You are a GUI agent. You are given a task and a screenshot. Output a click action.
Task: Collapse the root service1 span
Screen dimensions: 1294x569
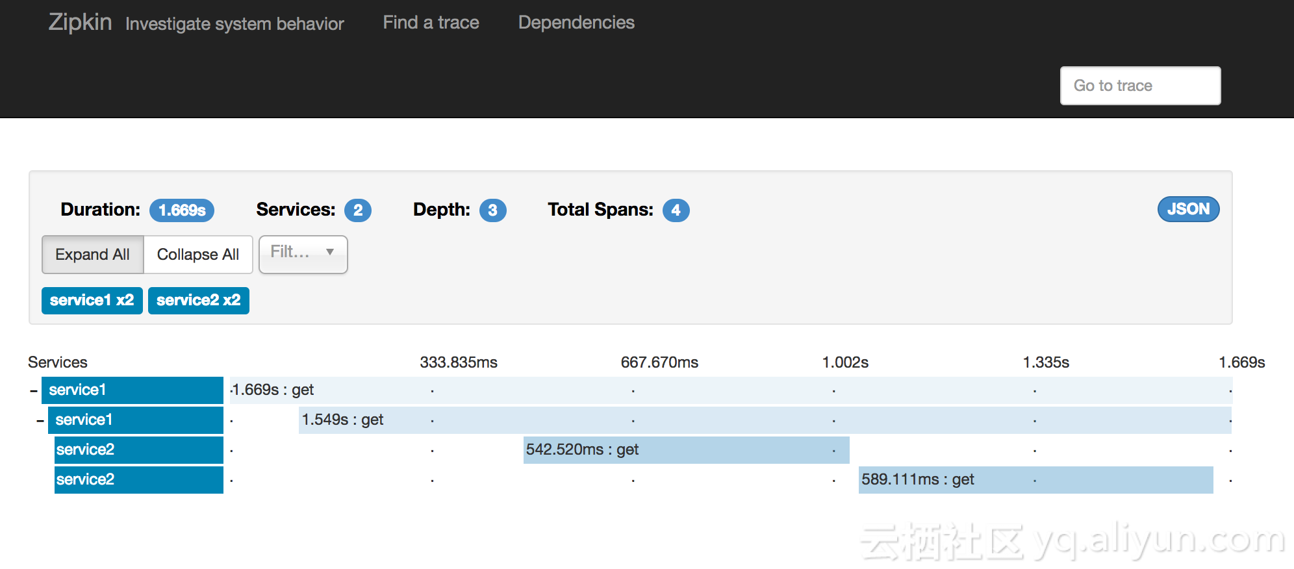point(34,390)
